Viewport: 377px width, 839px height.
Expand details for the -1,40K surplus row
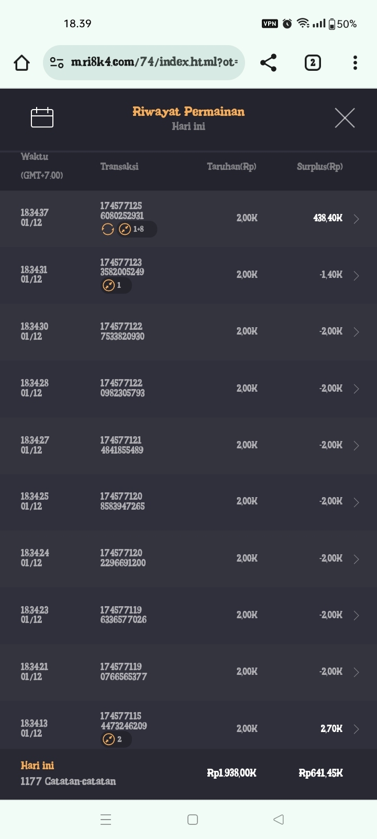[356, 275]
